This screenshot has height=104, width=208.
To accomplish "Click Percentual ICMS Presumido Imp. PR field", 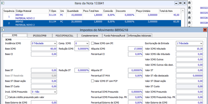I will pos(135,97).
